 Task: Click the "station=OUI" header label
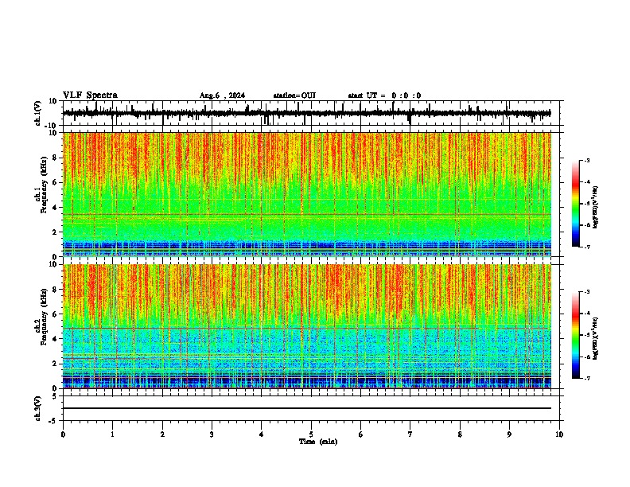[294, 95]
